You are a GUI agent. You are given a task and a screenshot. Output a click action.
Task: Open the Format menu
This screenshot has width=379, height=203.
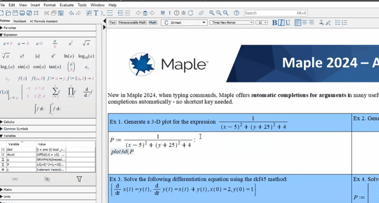[50, 5]
